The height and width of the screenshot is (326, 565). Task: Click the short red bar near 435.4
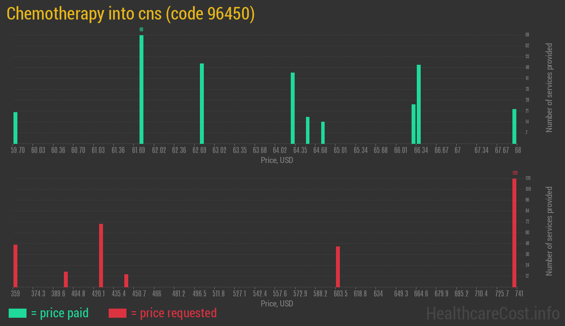click(126, 280)
